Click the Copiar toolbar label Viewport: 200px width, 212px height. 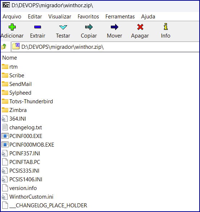pyautogui.click(x=89, y=36)
